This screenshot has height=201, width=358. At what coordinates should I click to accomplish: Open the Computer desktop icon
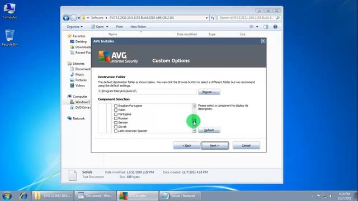point(10,11)
